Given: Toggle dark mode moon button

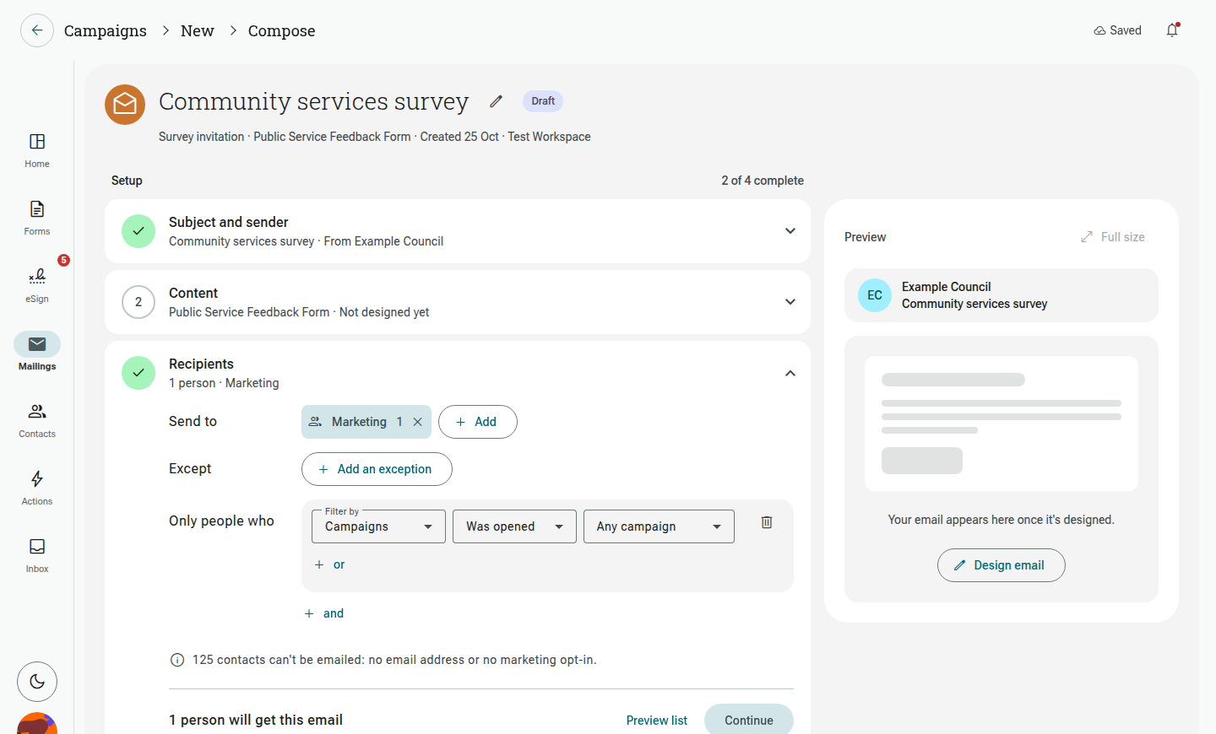Looking at the screenshot, I should pos(37,682).
